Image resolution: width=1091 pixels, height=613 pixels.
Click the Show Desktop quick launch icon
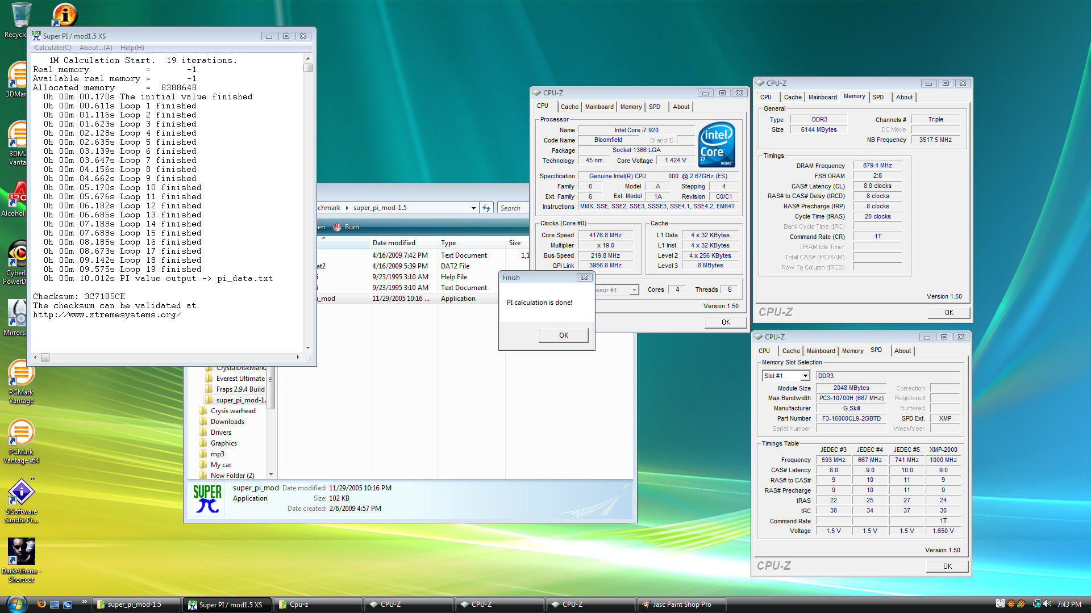[55, 604]
